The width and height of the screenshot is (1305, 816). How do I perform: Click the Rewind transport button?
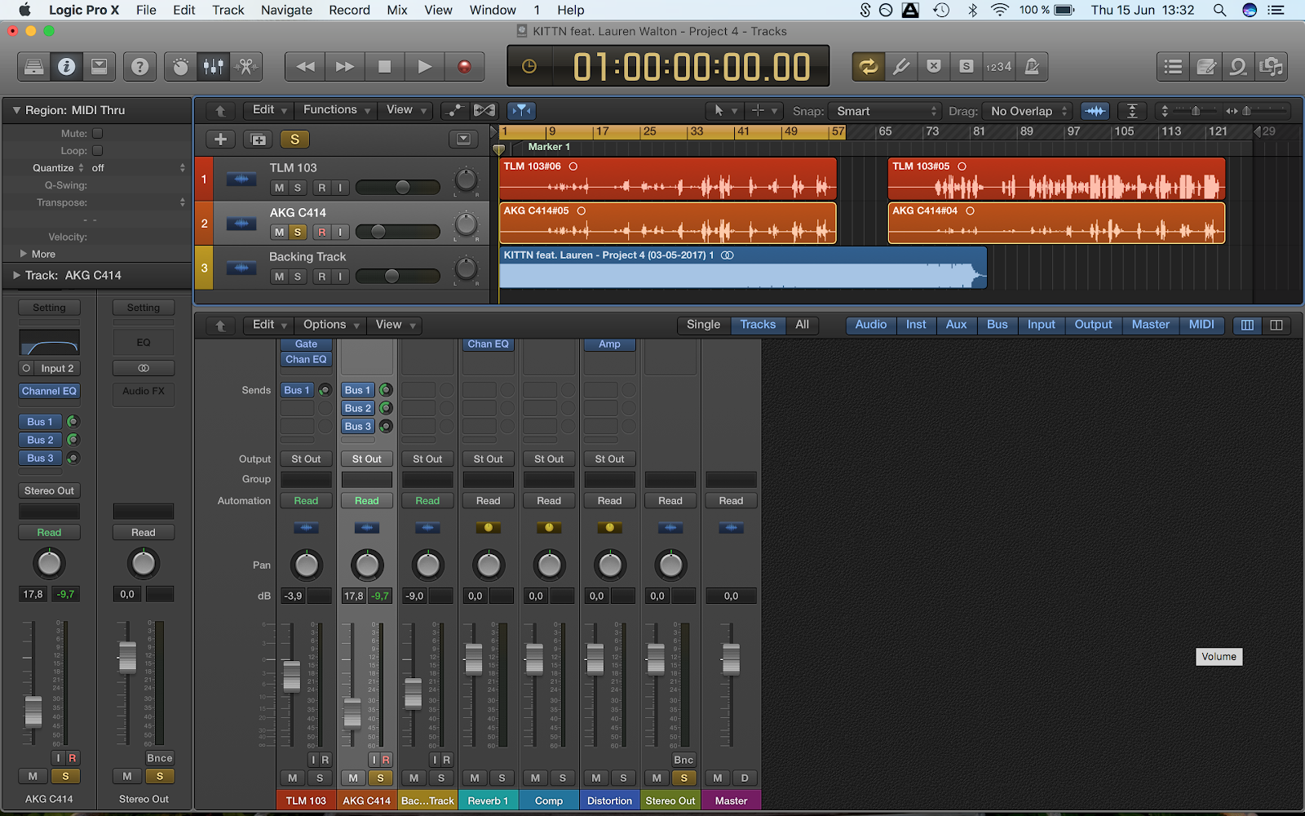[305, 67]
